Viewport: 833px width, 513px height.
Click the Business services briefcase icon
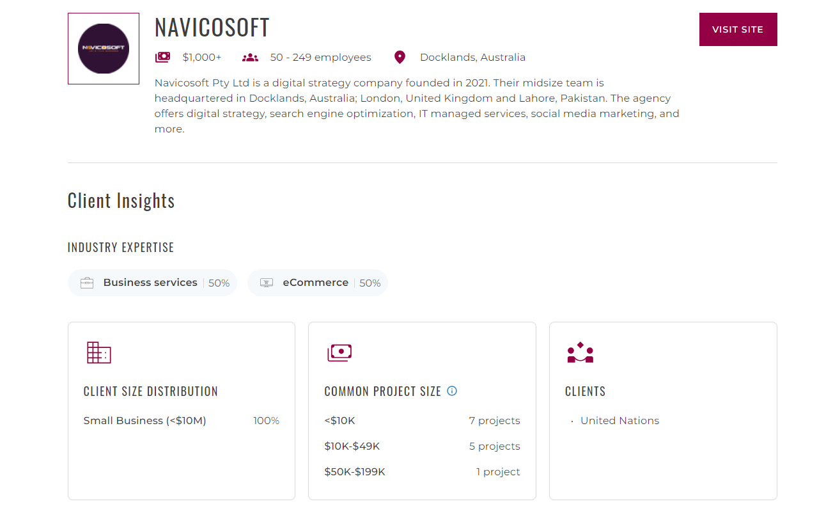pyautogui.click(x=87, y=283)
